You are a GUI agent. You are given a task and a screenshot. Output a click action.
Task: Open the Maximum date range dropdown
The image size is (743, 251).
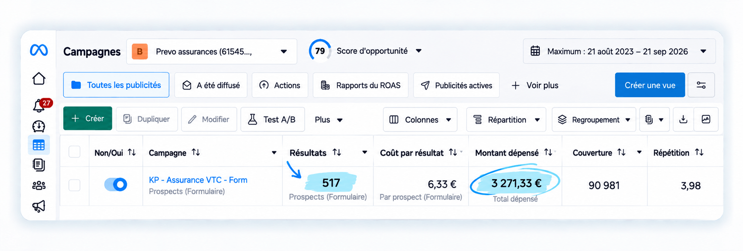[619, 51]
